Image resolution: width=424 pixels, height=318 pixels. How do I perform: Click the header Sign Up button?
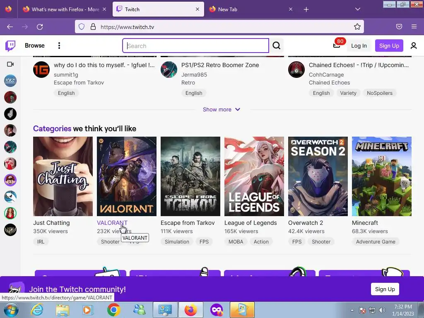(x=389, y=46)
